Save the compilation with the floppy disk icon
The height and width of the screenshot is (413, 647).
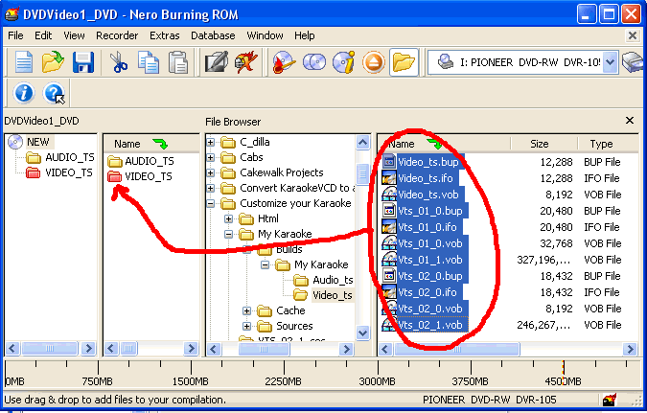click(x=83, y=62)
